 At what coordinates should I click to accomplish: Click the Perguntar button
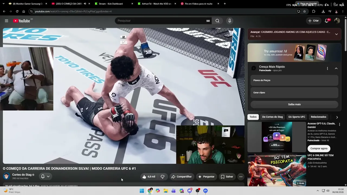(x=206, y=177)
